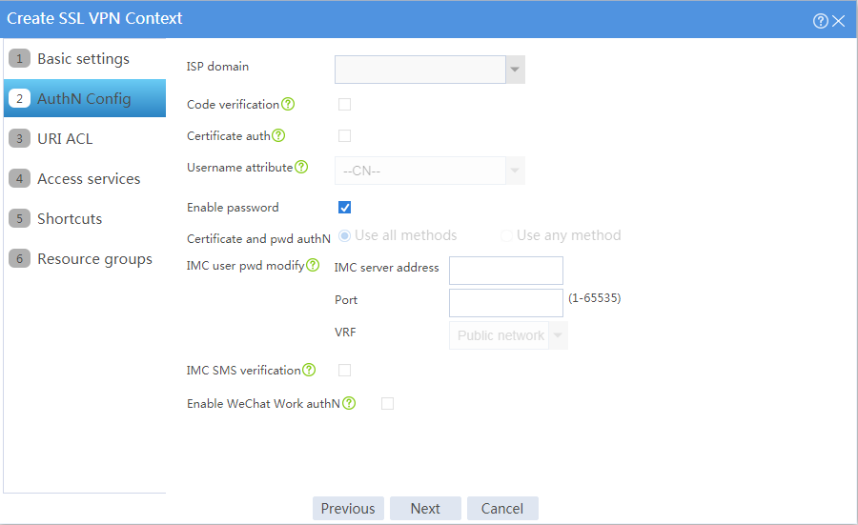Click step 5 number badge
The height and width of the screenshot is (525, 858).
[20, 219]
